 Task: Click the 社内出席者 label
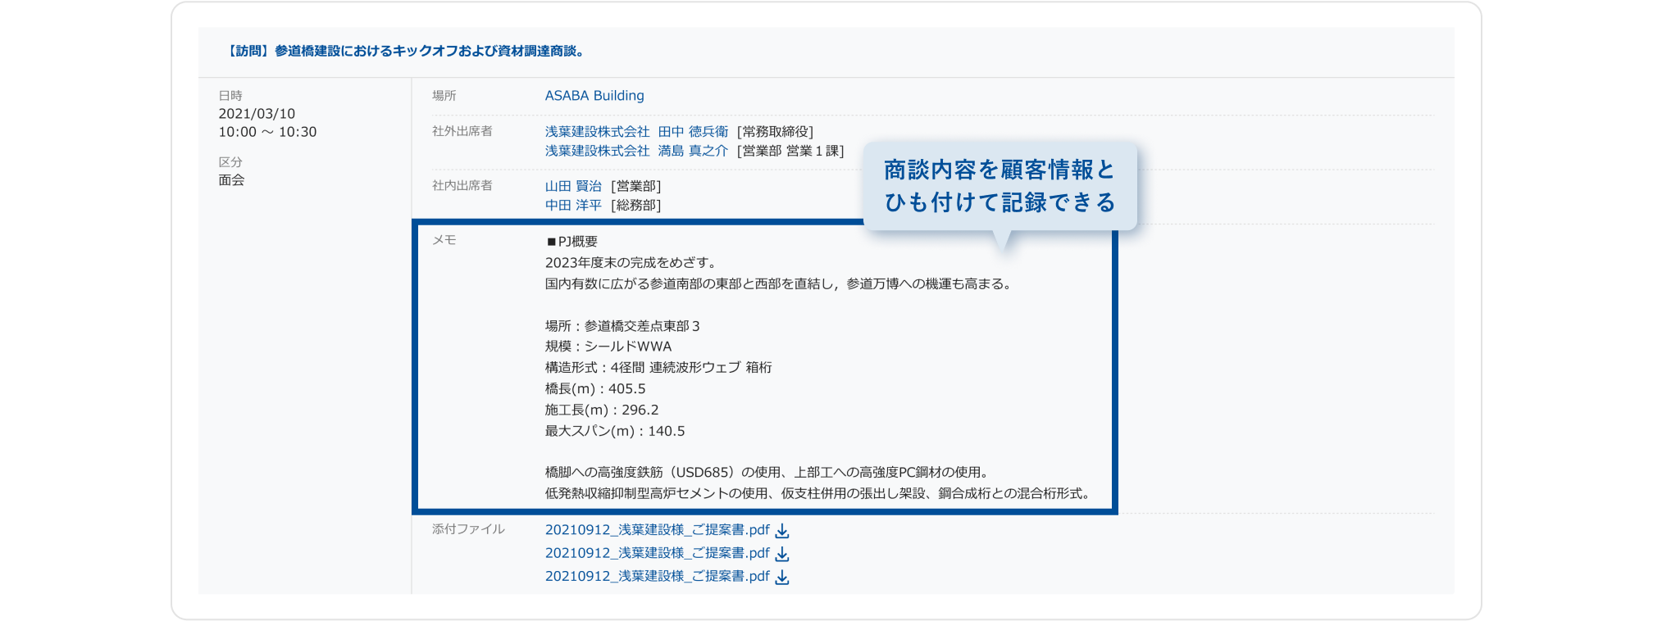462,186
